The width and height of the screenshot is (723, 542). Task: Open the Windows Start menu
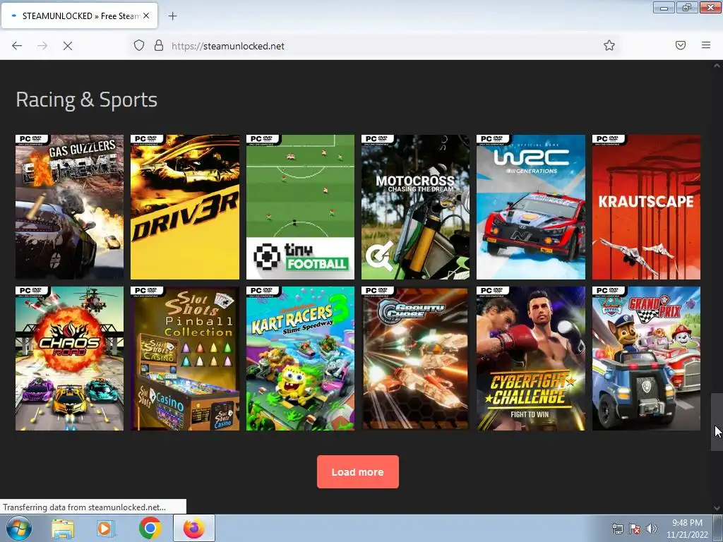point(19,528)
